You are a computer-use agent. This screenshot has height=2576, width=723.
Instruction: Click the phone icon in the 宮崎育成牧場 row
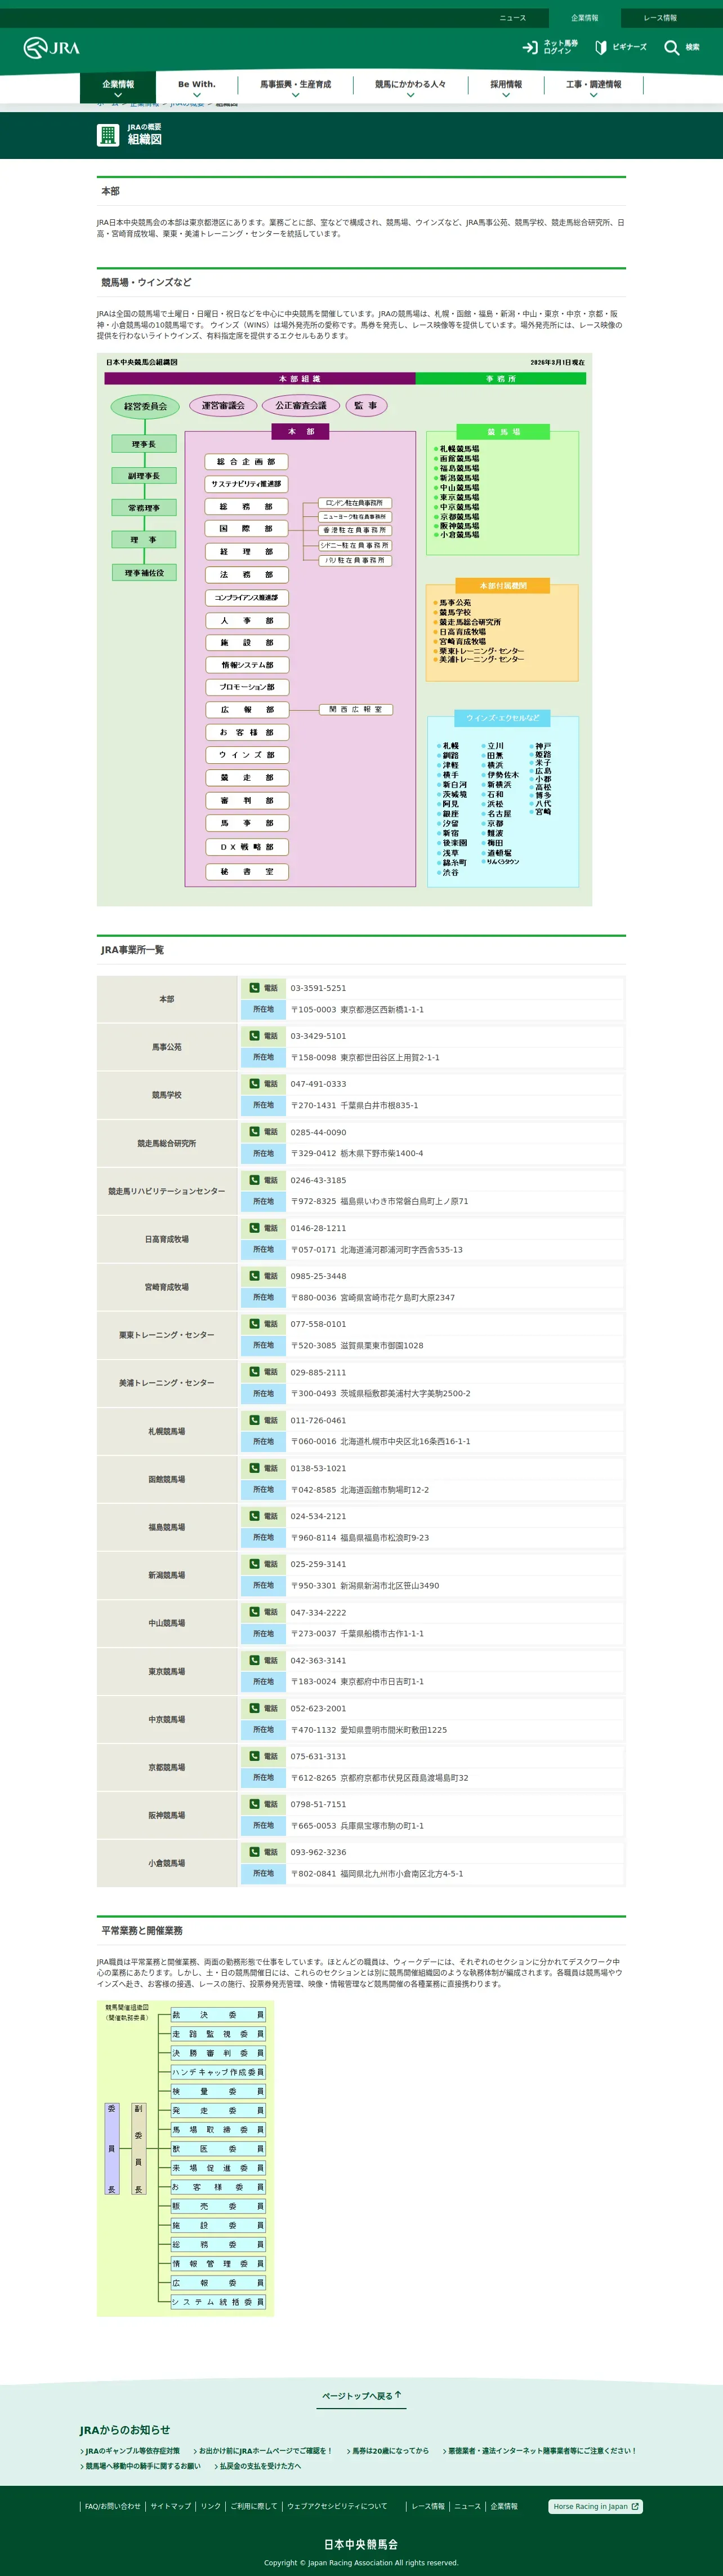click(x=255, y=1276)
